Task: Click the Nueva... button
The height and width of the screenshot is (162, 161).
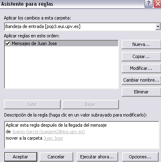Action: [x=141, y=44]
